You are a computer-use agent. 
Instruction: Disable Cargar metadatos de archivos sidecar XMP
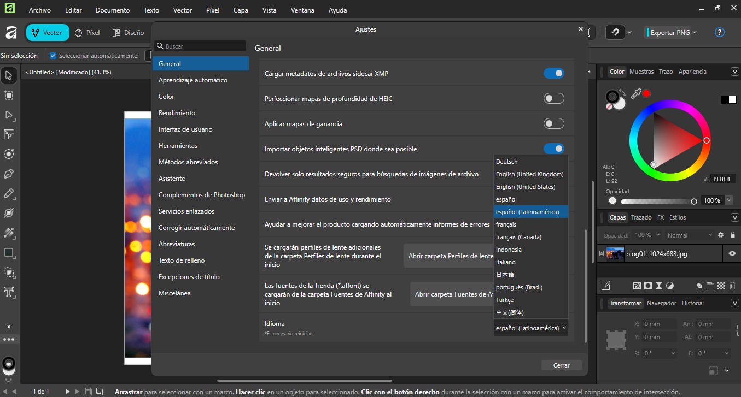click(554, 73)
